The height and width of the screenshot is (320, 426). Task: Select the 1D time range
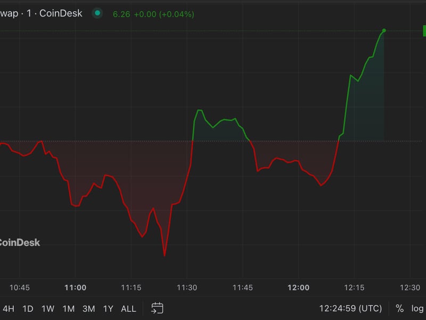(28, 308)
